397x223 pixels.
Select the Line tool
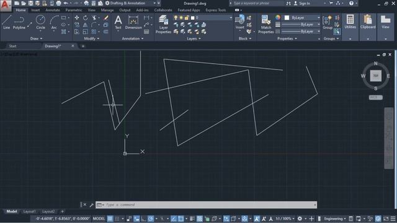[x=7, y=22]
